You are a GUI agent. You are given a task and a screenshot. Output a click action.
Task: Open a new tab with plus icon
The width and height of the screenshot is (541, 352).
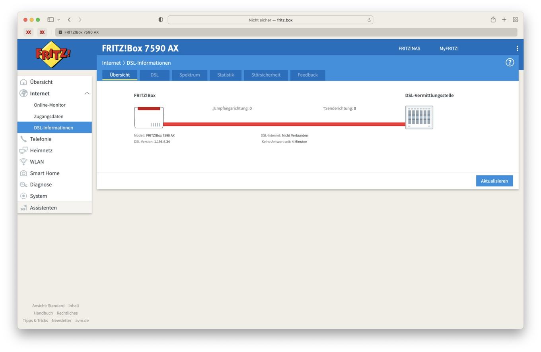[x=504, y=19]
